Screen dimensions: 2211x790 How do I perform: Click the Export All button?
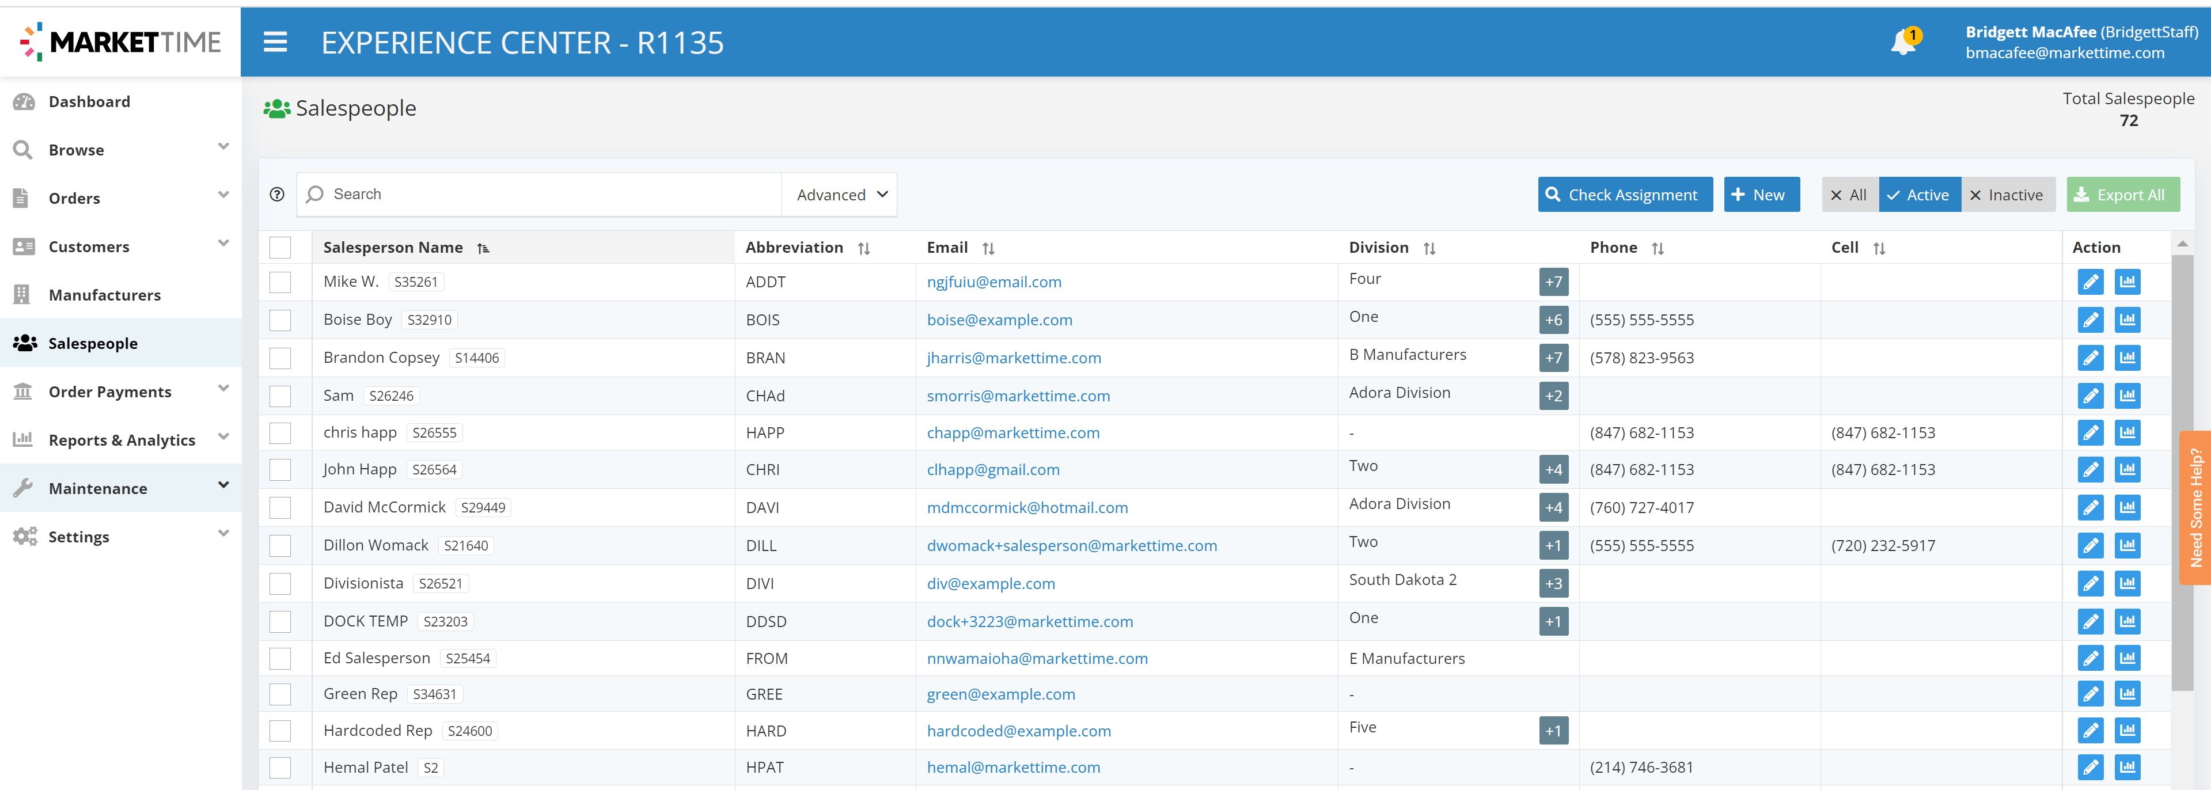(x=2122, y=195)
